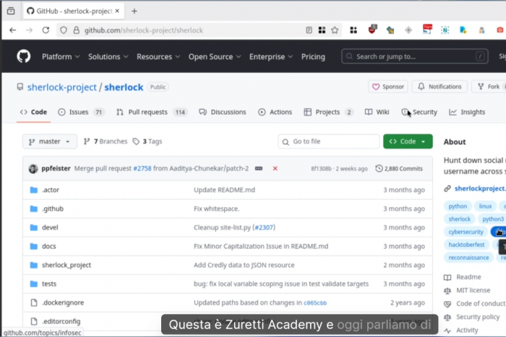Click the padlock site info icon
The height and width of the screenshot is (337, 506).
click(x=76, y=30)
